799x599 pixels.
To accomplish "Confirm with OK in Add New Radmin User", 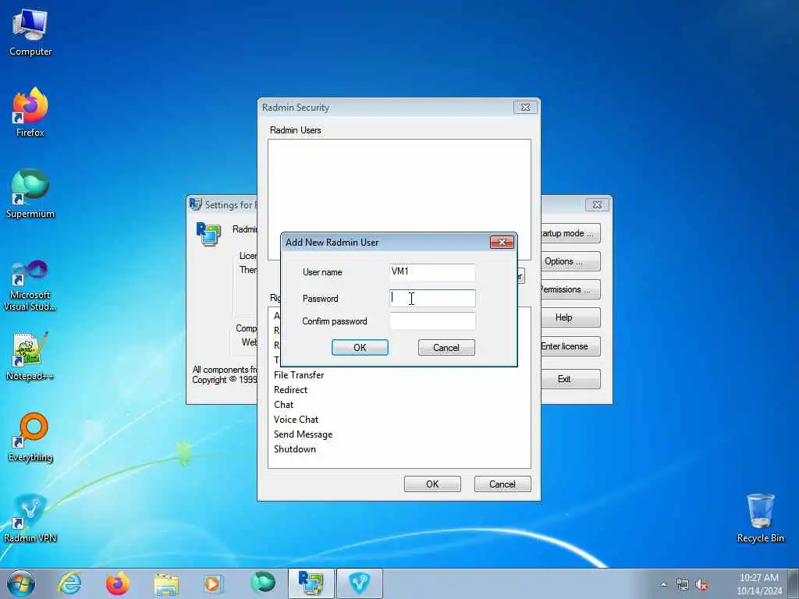I will (x=360, y=347).
